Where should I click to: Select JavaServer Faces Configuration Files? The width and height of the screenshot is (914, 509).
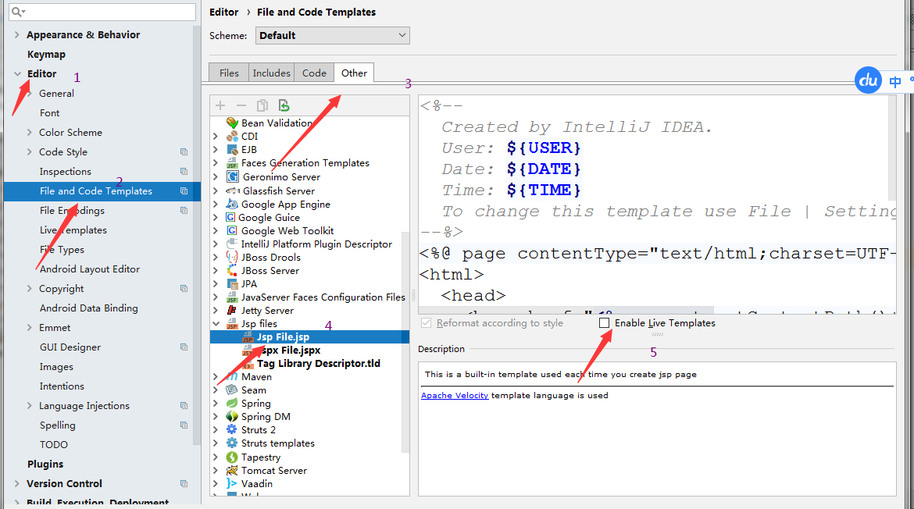pyautogui.click(x=323, y=297)
